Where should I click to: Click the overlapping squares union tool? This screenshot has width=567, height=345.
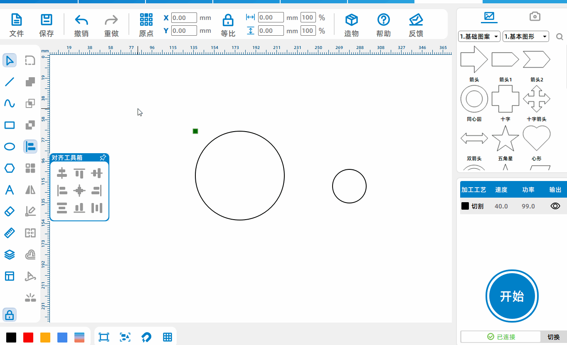point(30,82)
